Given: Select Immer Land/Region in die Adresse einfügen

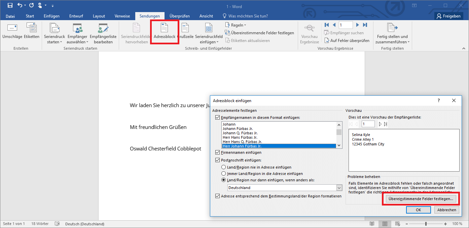Looking at the screenshot, I should (223, 174).
